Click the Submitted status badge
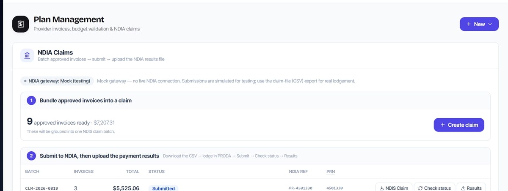Screen dimensions: 508x191 pyautogui.click(x=163, y=188)
